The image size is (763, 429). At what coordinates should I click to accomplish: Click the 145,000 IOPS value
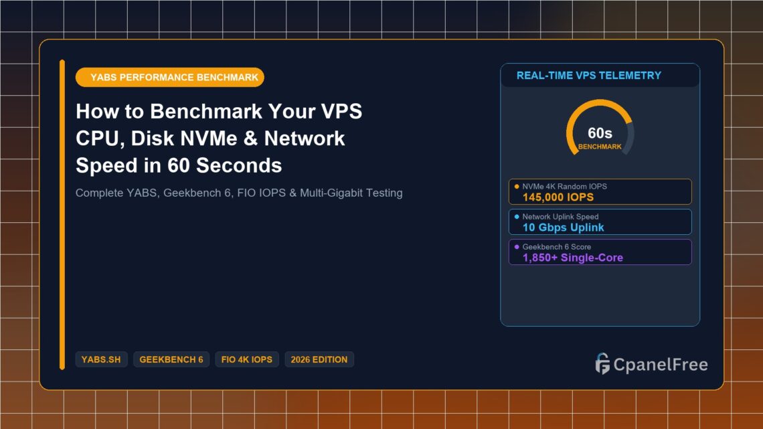click(x=558, y=197)
